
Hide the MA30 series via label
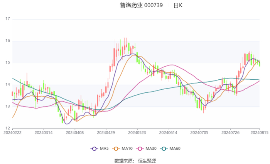(151, 149)
